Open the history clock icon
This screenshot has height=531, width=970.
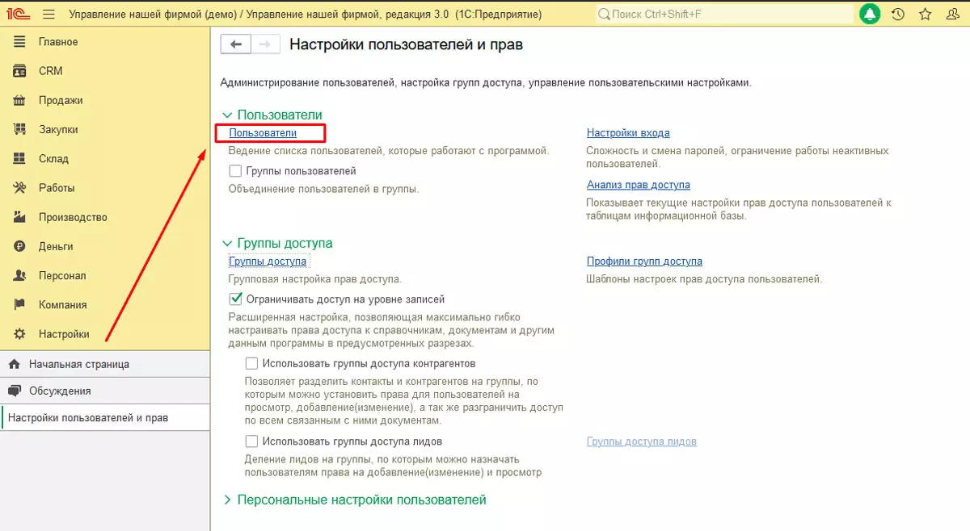pos(897,15)
